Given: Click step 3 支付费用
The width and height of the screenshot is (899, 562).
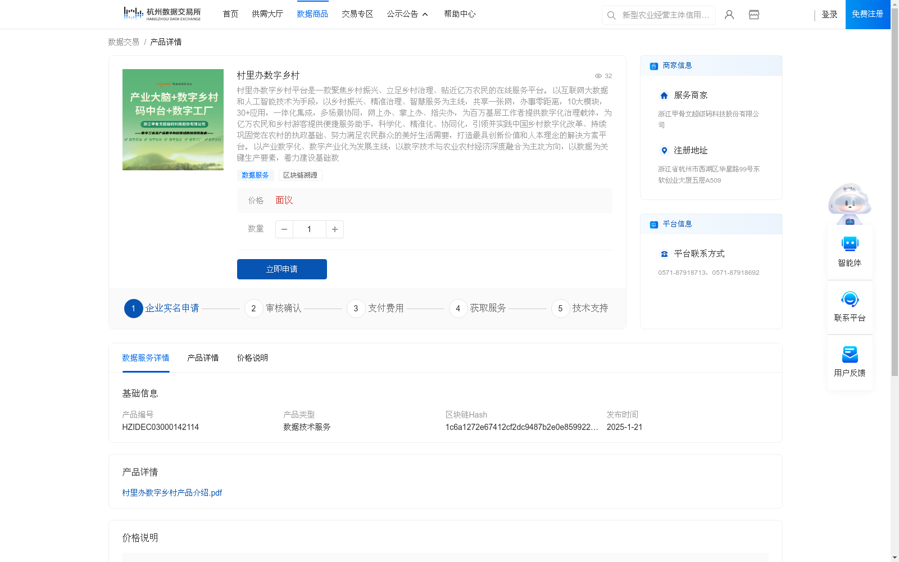Looking at the screenshot, I should coord(375,309).
